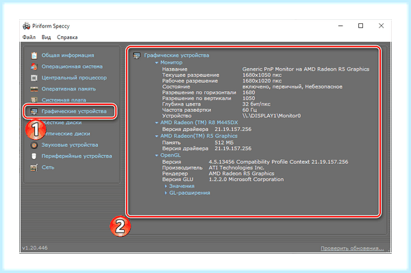Image resolution: width=411 pixels, height=273 pixels.
Task: Expand the Значения node arrow
Action: click(x=165, y=186)
